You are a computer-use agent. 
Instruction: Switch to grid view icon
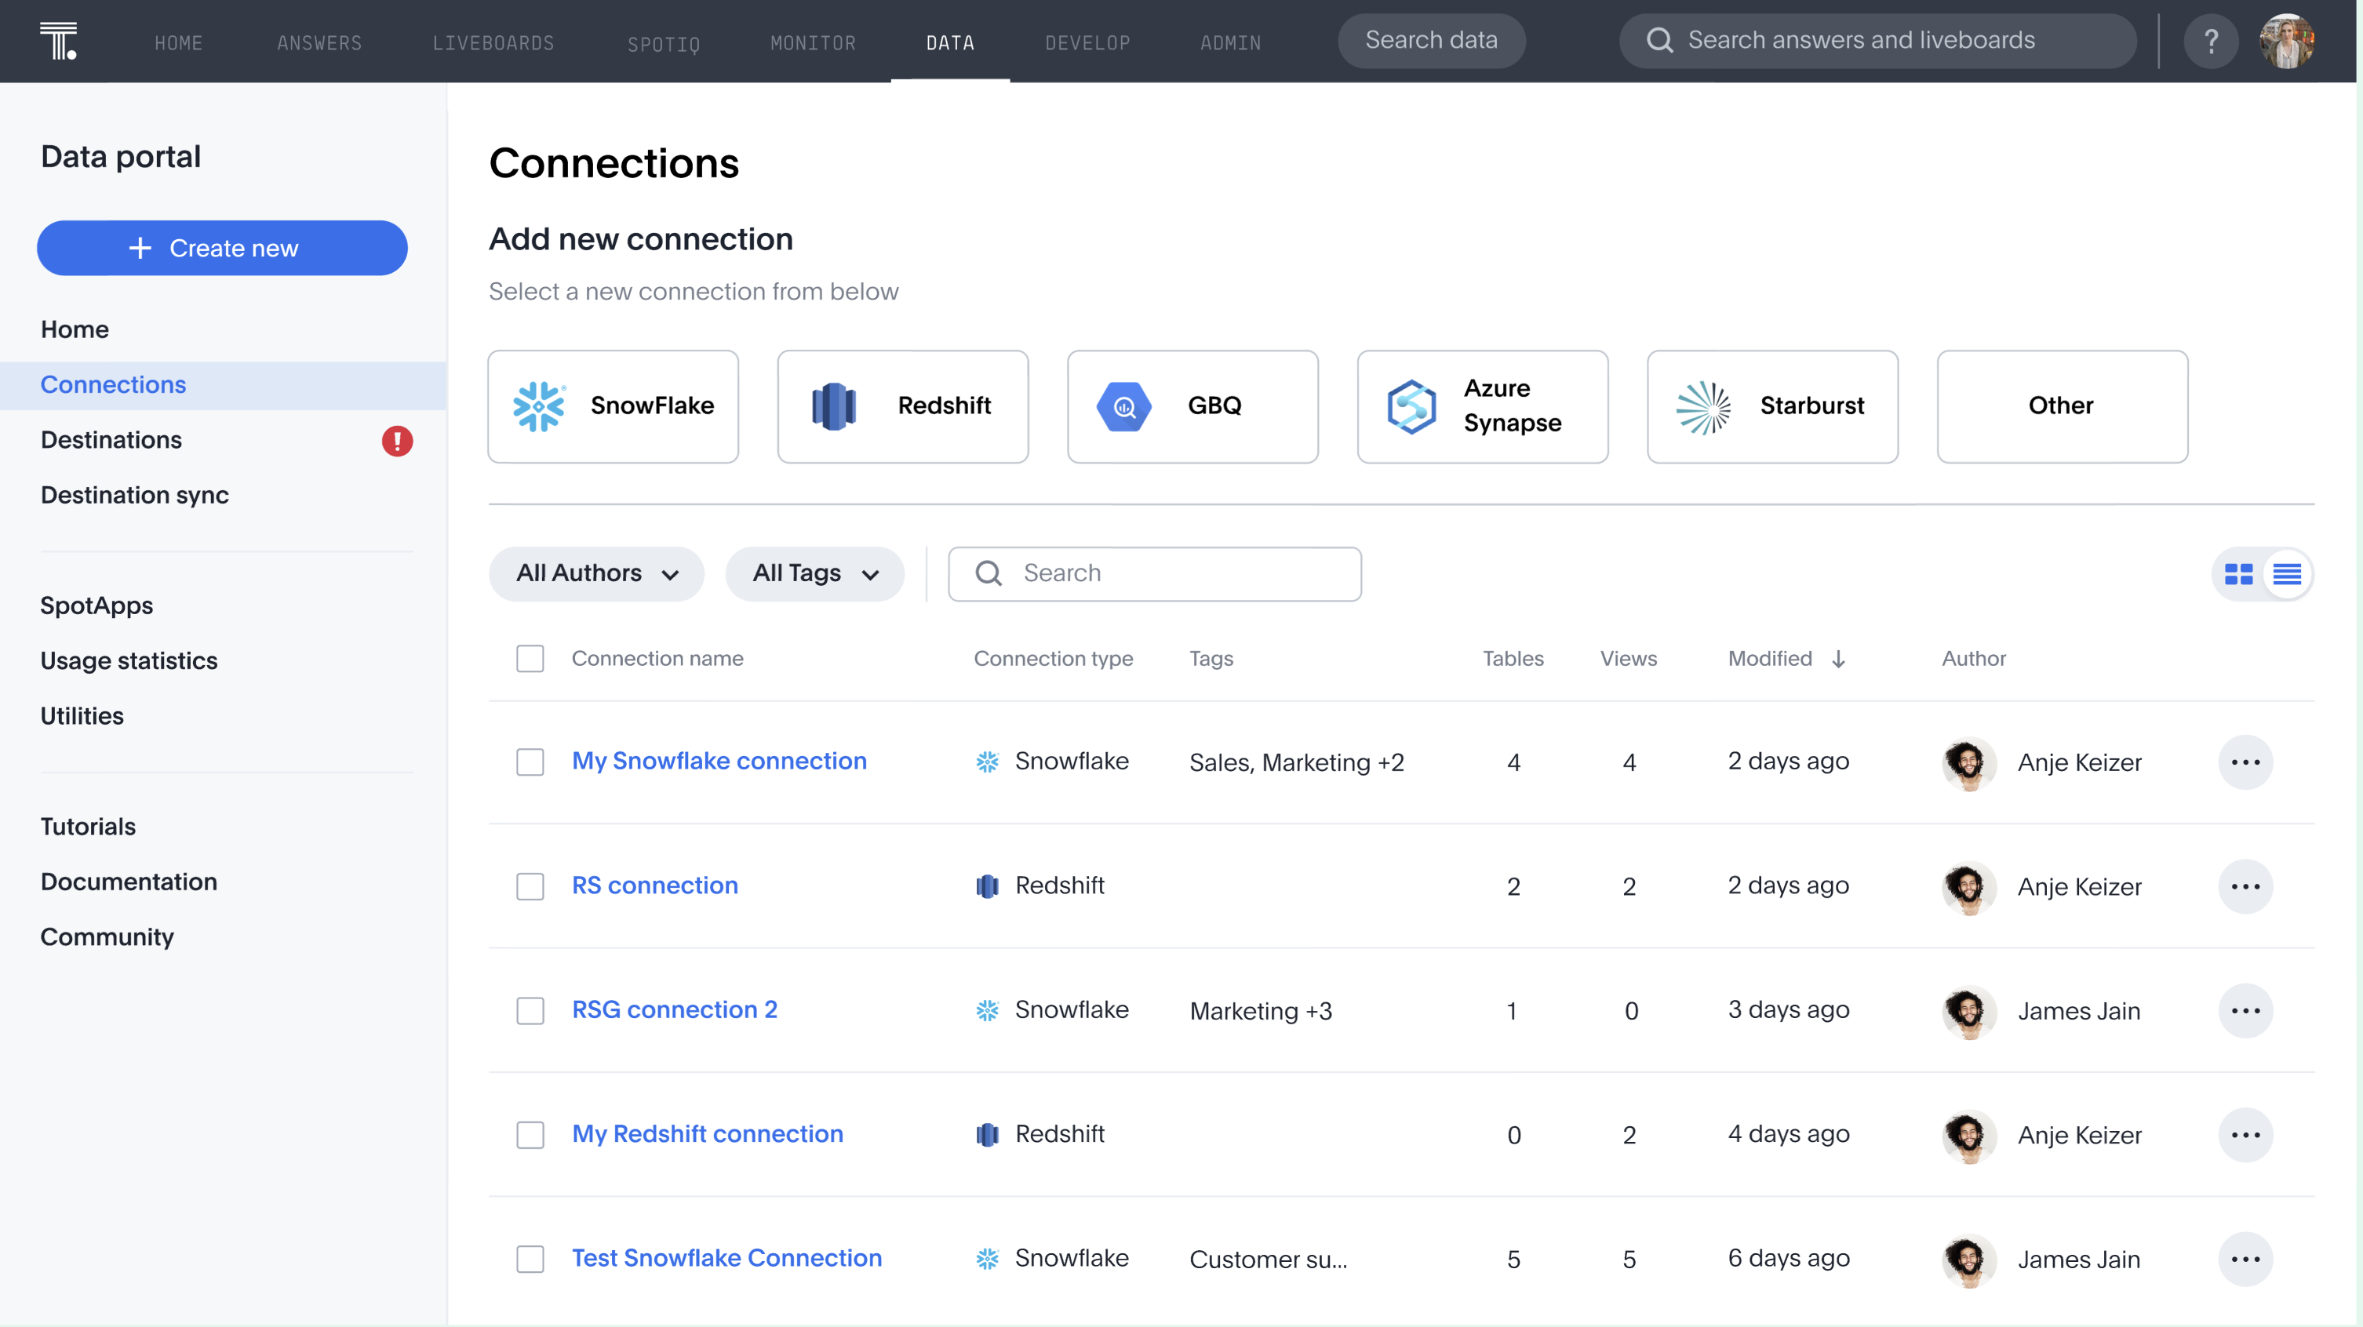tap(2238, 574)
